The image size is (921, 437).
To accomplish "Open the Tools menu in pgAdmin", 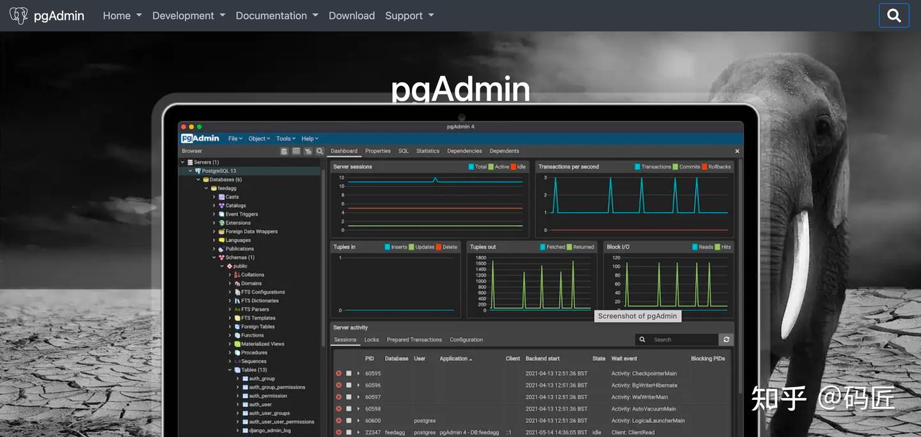I will [285, 138].
